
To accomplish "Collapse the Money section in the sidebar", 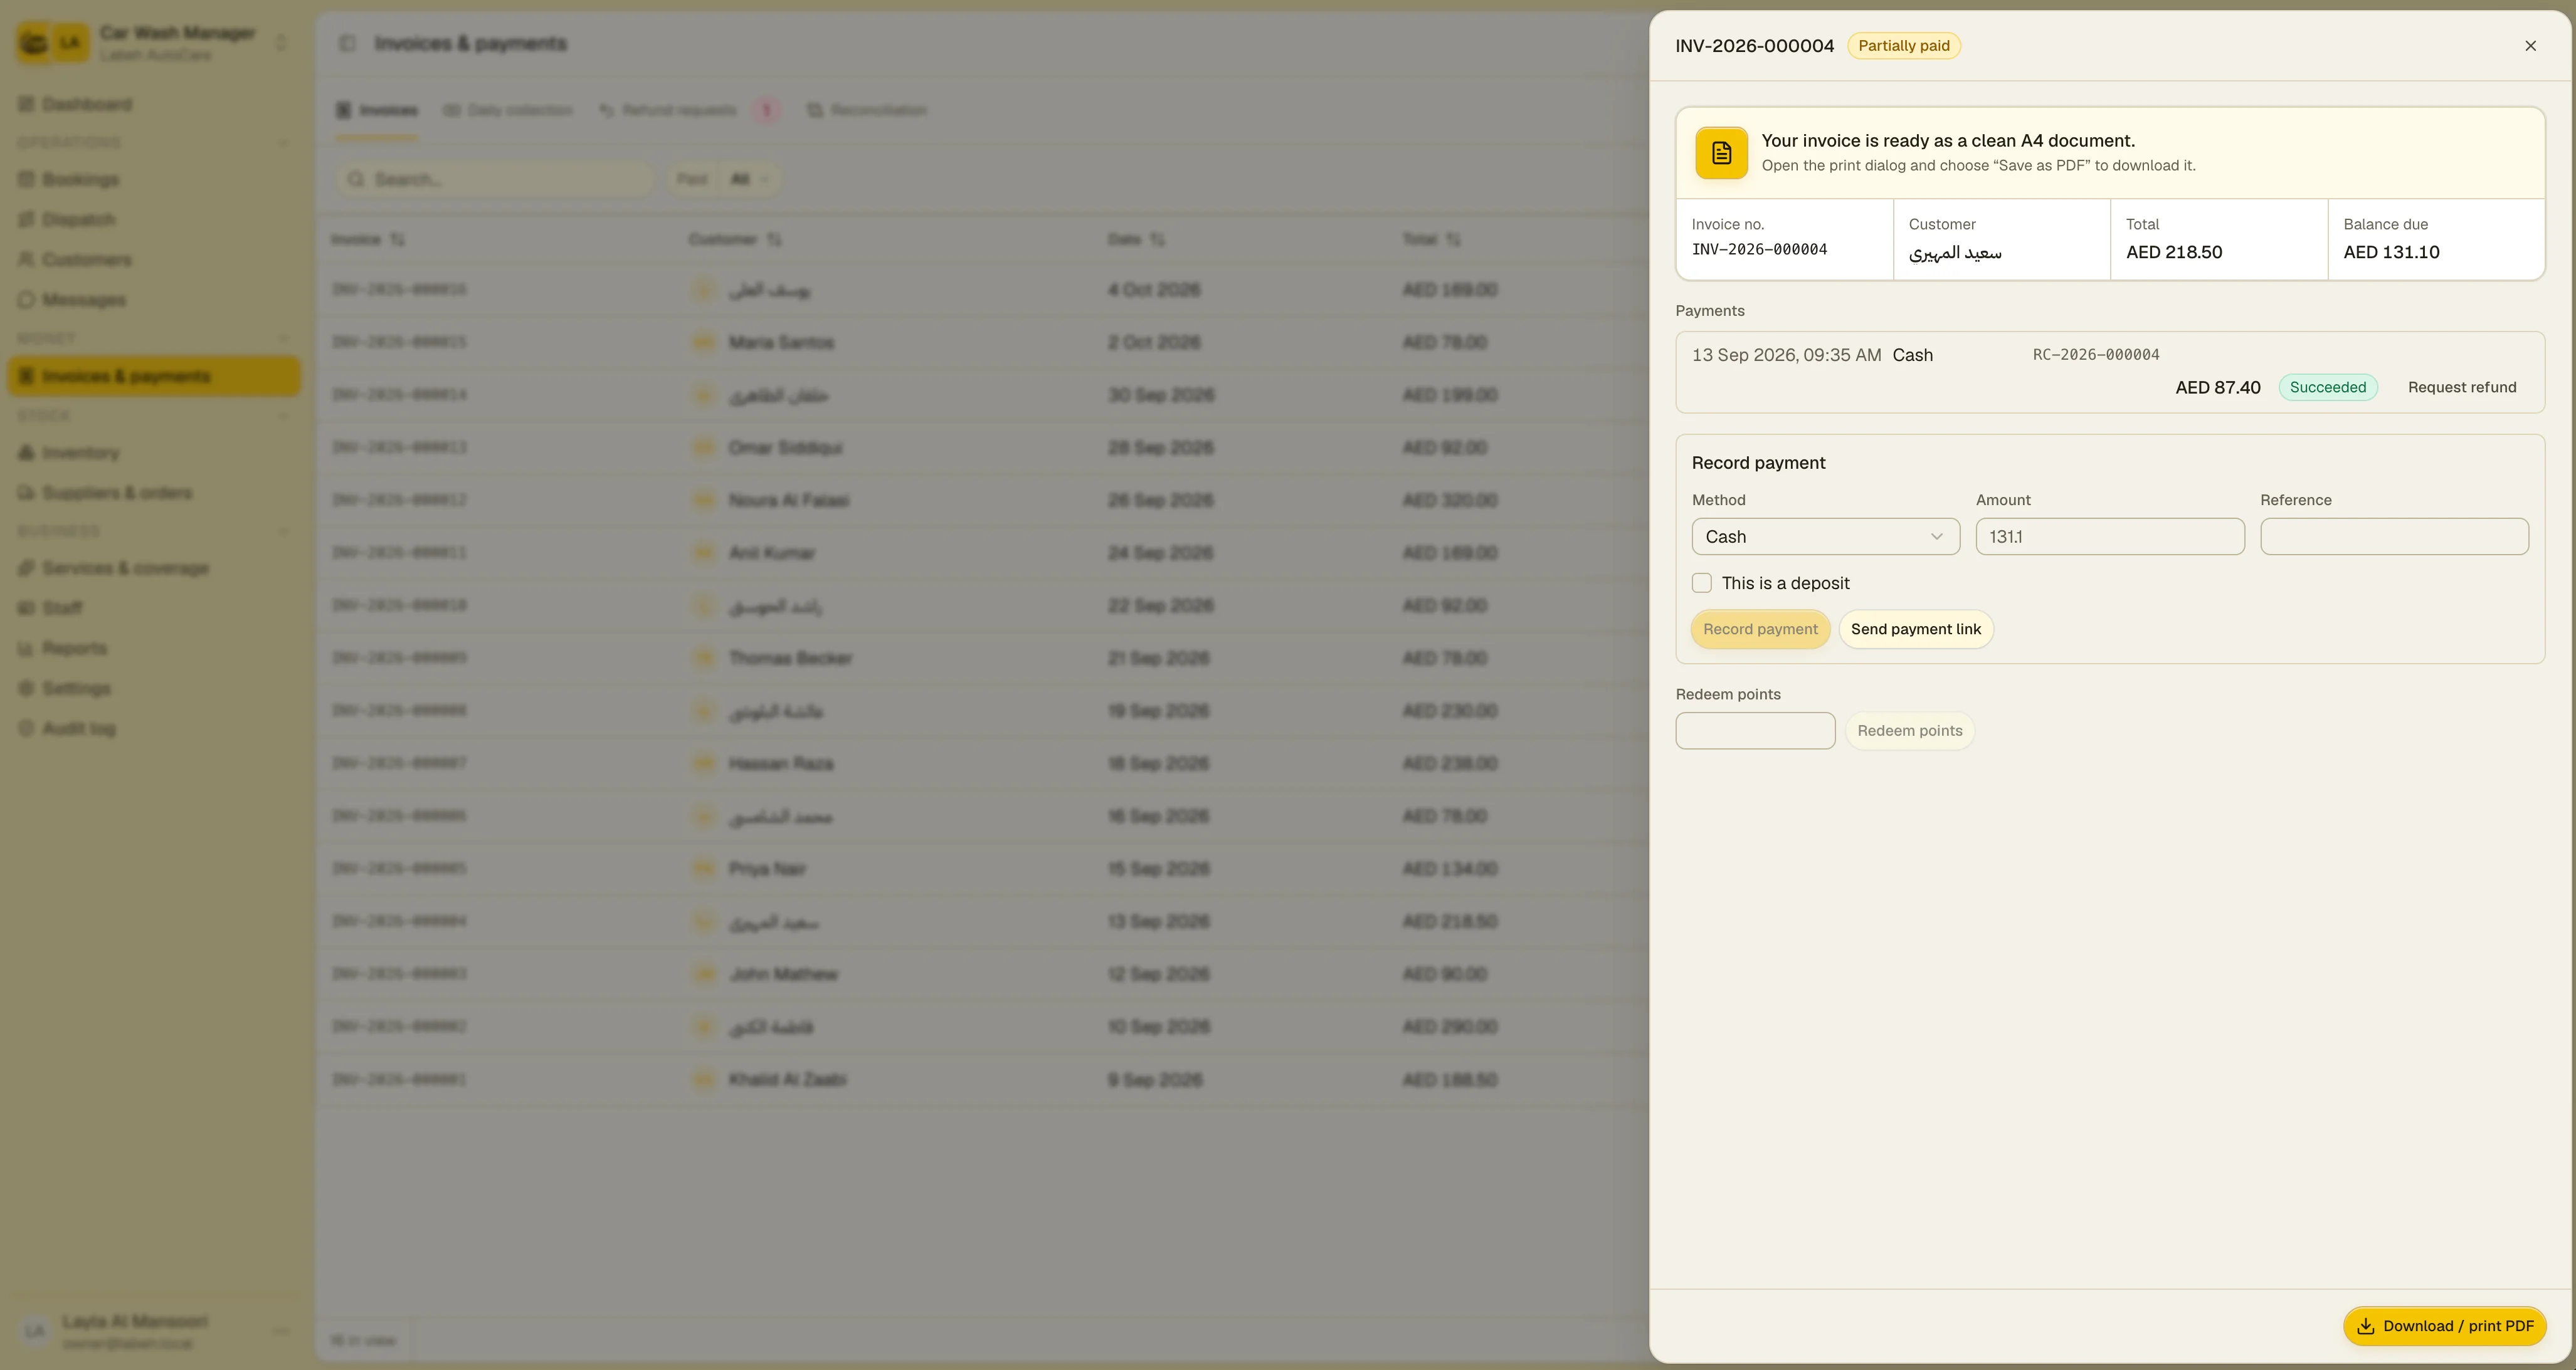I will pos(154,339).
